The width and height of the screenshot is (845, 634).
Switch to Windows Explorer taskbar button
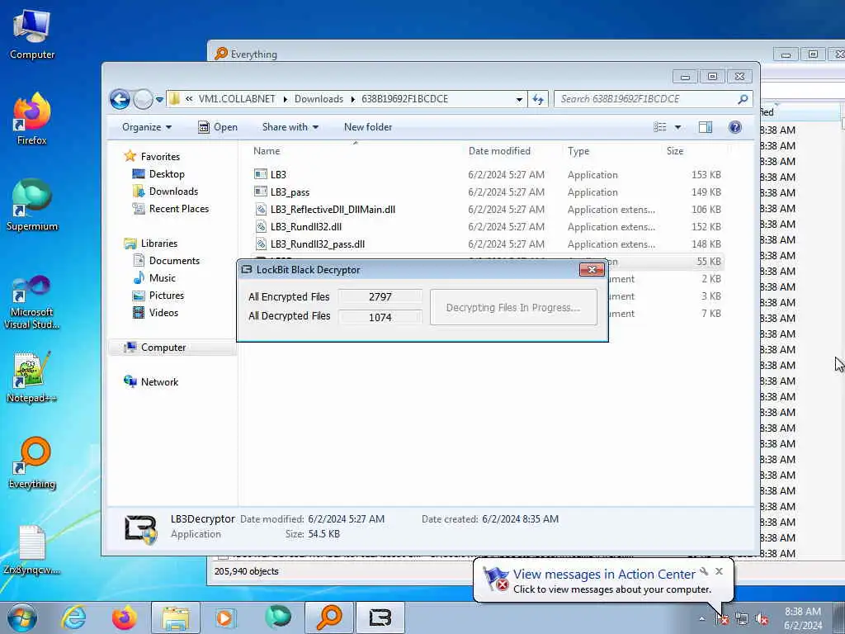176,617
